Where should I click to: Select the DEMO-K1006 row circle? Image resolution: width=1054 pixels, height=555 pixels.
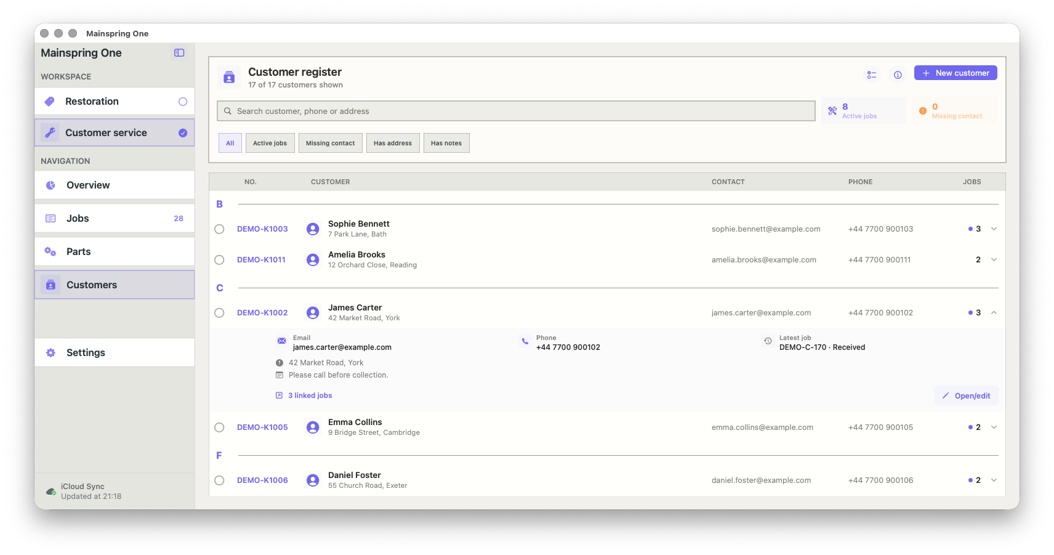pos(219,480)
